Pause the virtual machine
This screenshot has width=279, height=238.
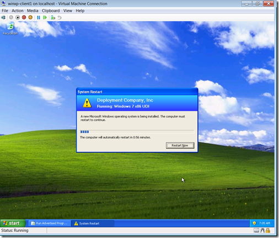pyautogui.click(x=39, y=18)
